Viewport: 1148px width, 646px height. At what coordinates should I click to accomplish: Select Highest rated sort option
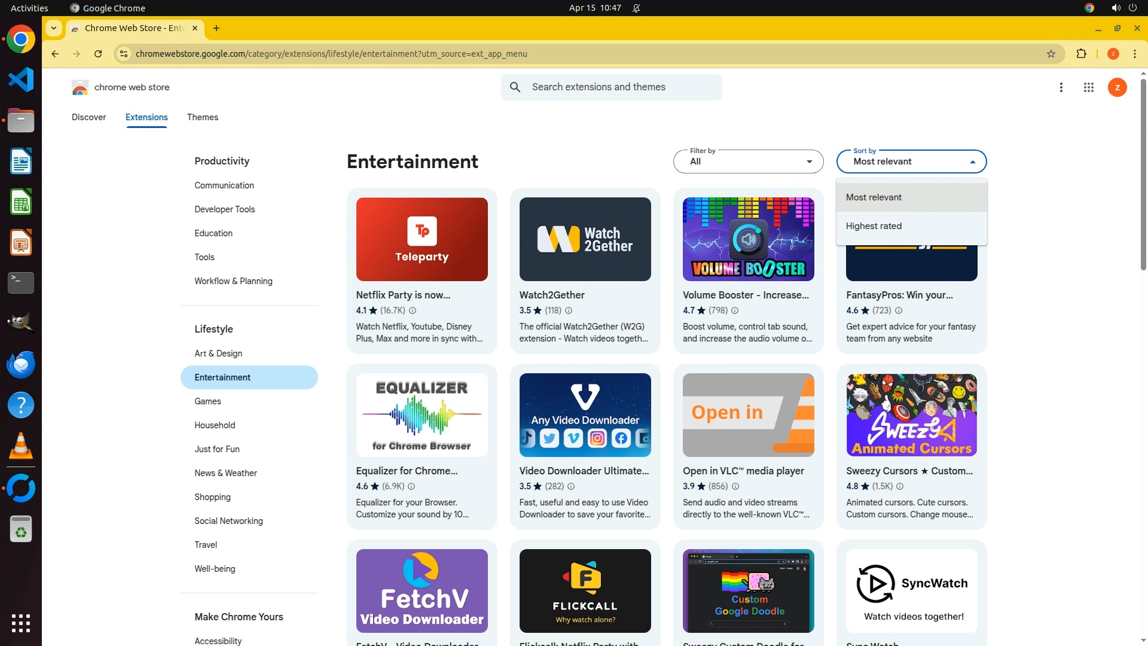[874, 226]
